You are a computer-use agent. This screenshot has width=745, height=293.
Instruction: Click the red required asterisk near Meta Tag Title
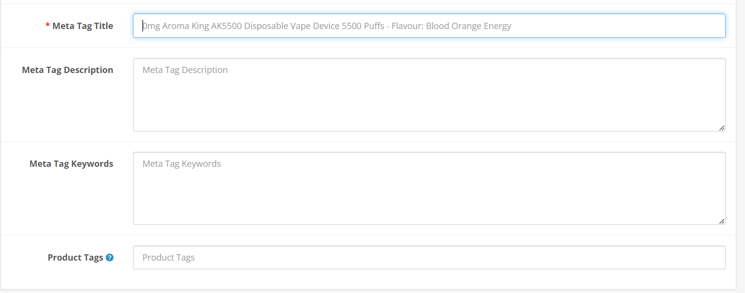tap(47, 26)
